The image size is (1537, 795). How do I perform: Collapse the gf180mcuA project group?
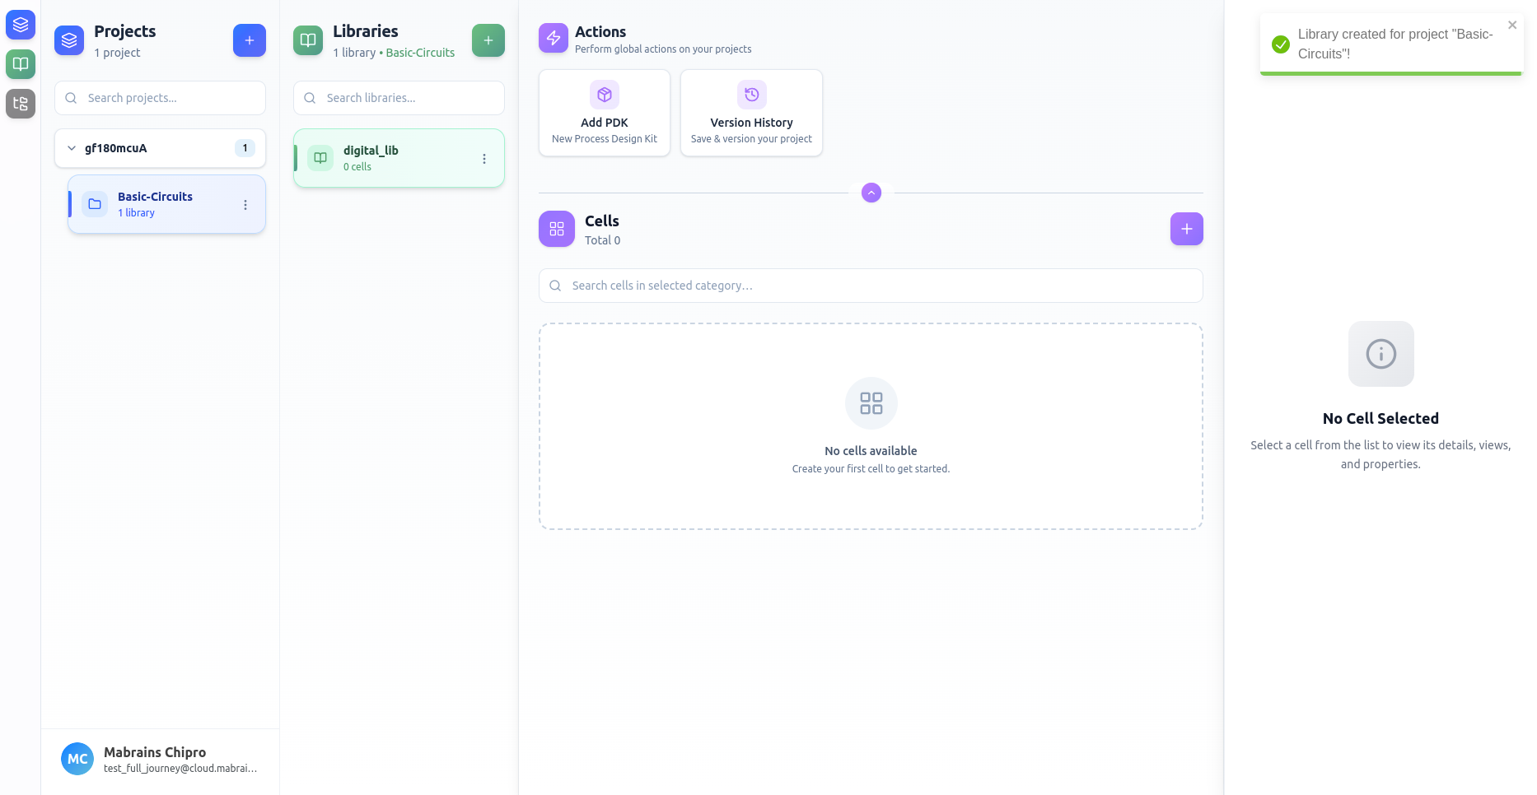click(x=72, y=148)
